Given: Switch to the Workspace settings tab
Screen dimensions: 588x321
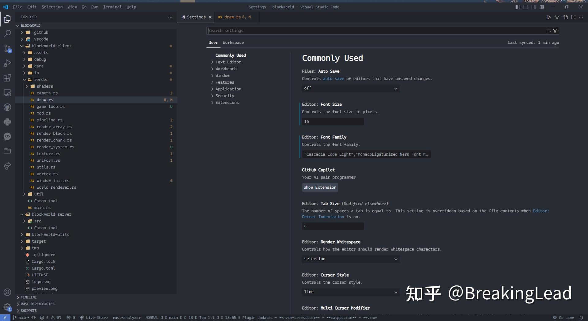Looking at the screenshot, I should [233, 42].
